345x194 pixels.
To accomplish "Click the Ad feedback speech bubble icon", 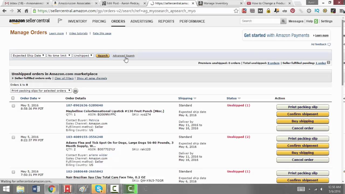I will 329,44.
